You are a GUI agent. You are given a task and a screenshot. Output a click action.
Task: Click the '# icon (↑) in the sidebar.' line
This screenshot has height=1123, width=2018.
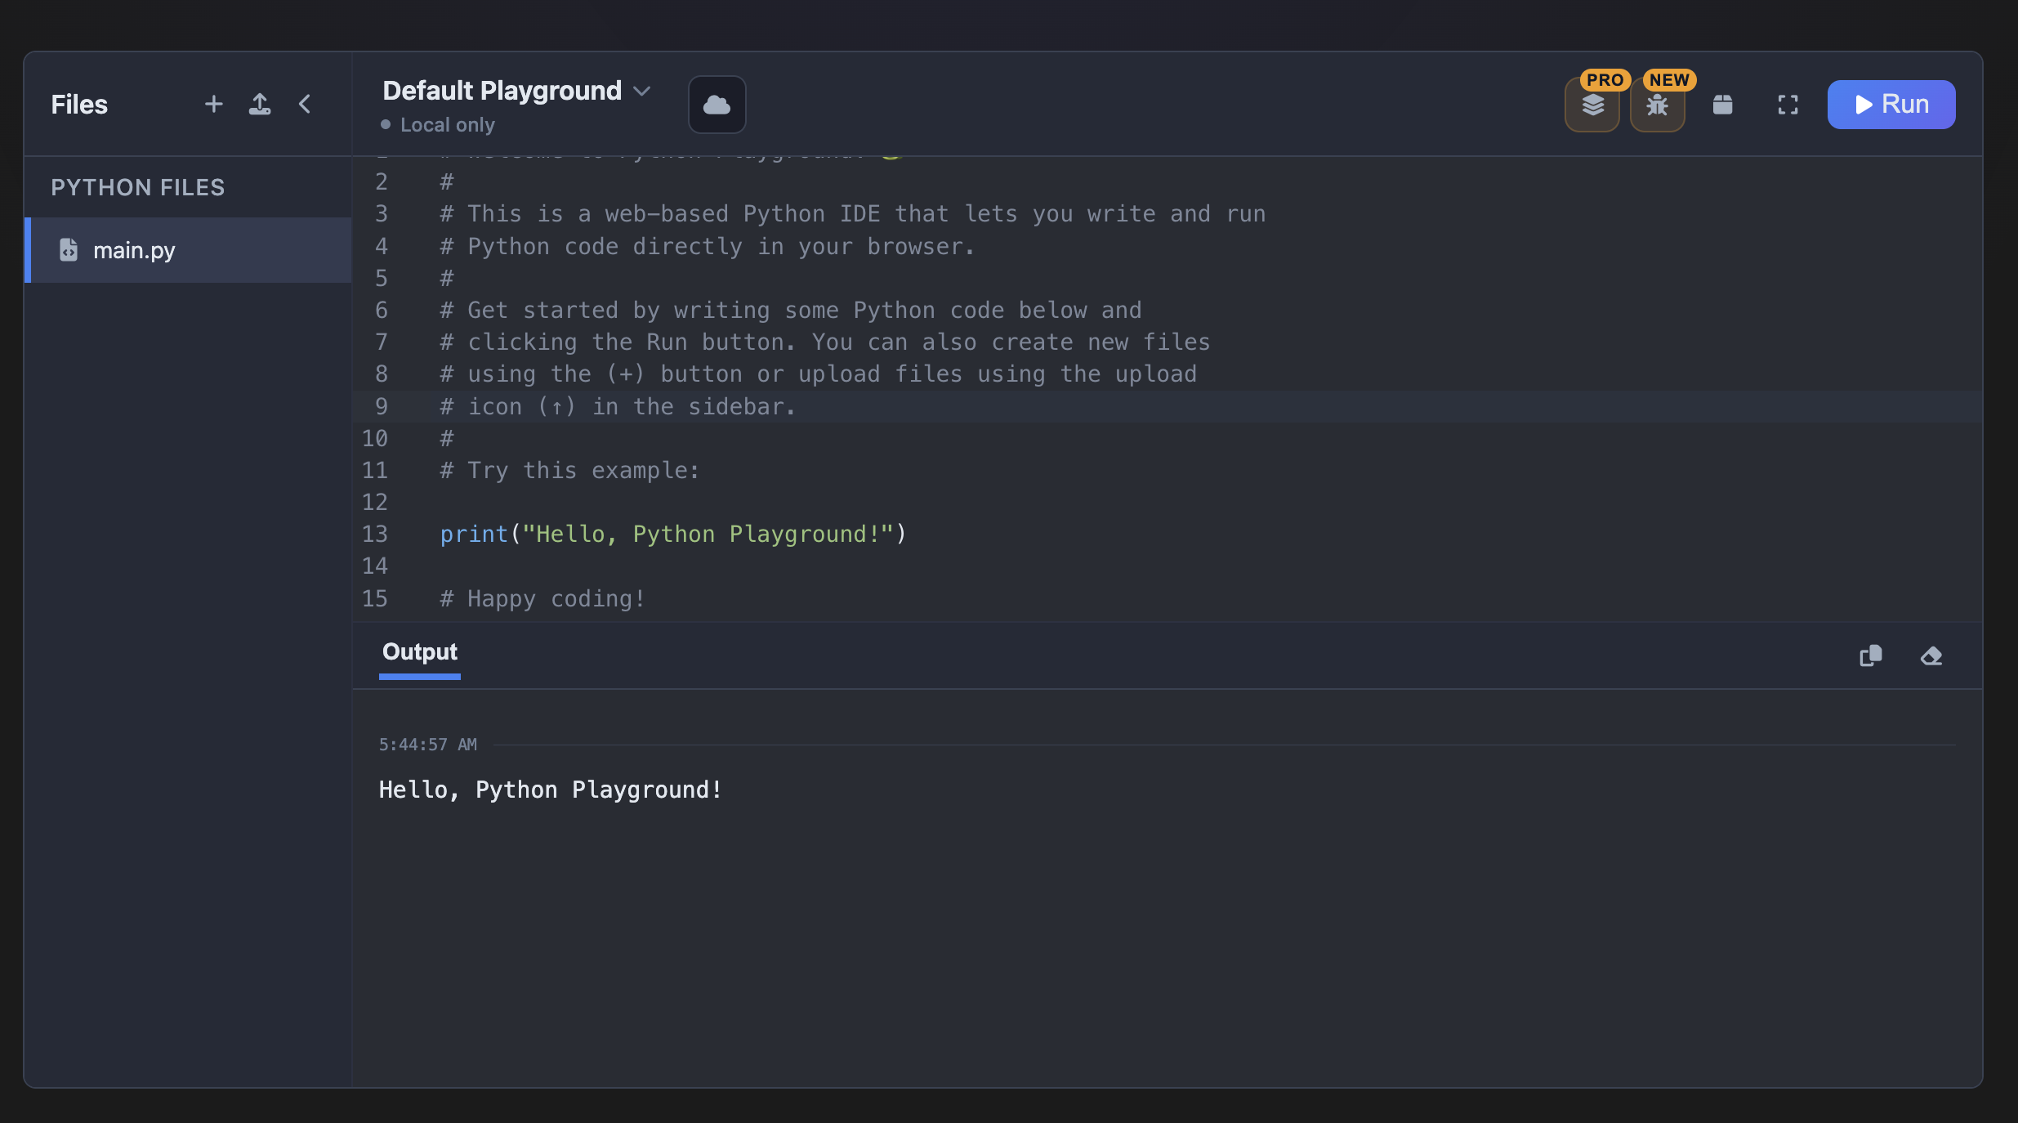618,407
